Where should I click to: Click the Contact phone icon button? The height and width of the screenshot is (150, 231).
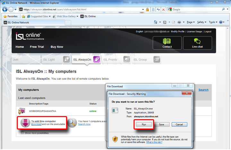[167, 41]
